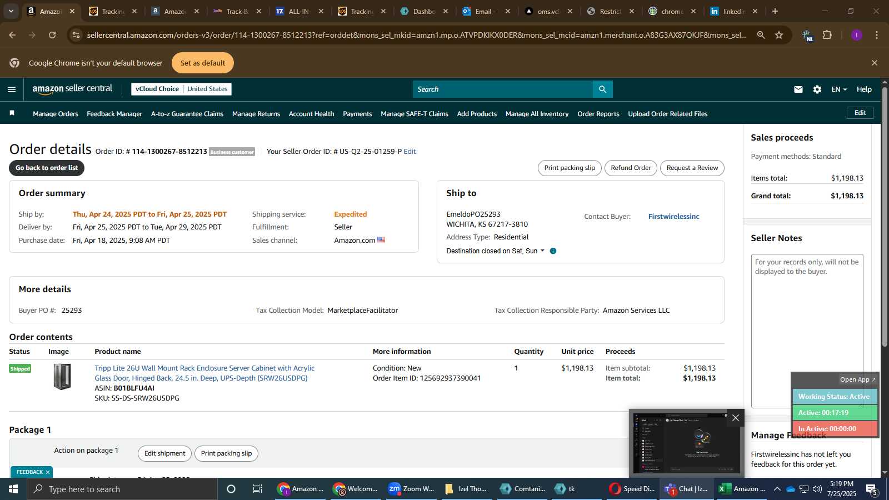Close the FEEDBACK tab with X
The height and width of the screenshot is (500, 889).
[x=48, y=472]
